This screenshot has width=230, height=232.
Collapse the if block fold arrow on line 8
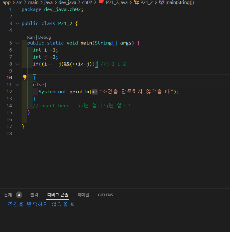tap(17, 64)
